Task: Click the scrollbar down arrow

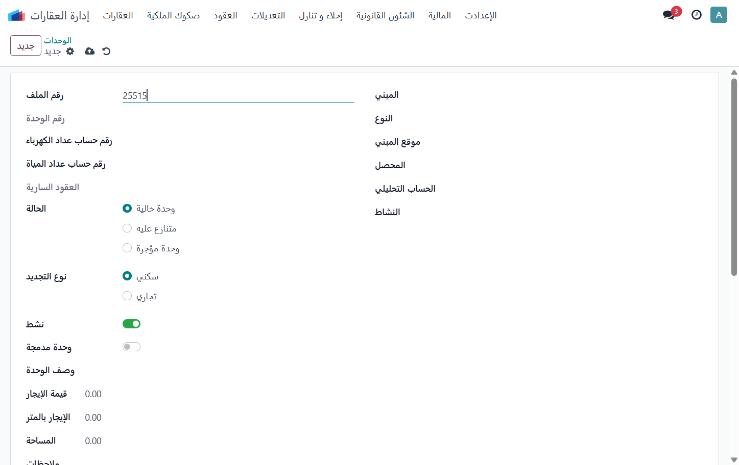Action: click(734, 460)
